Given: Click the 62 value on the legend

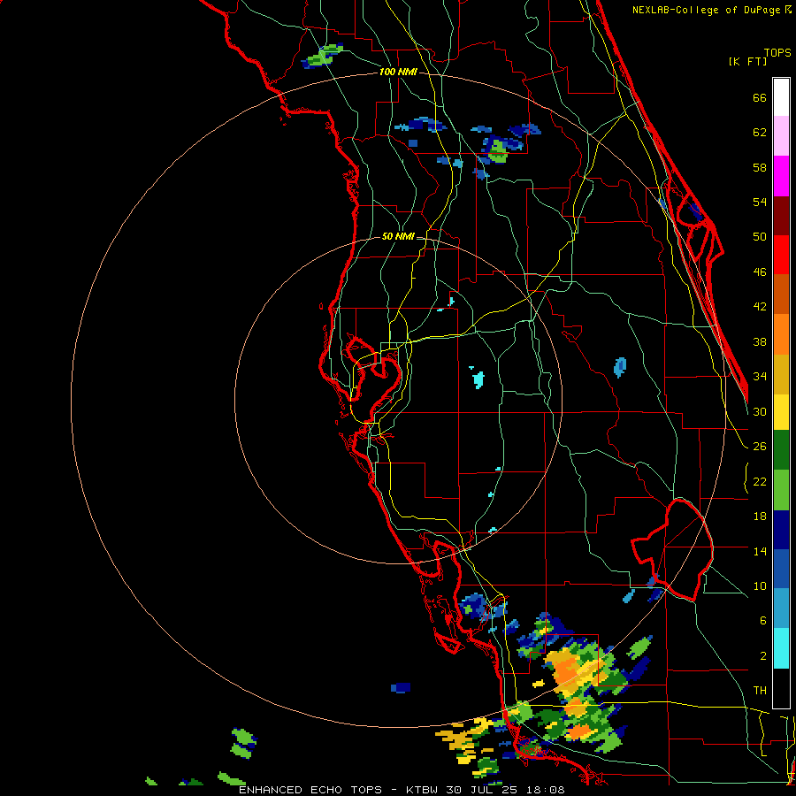Looking at the screenshot, I should [760, 133].
